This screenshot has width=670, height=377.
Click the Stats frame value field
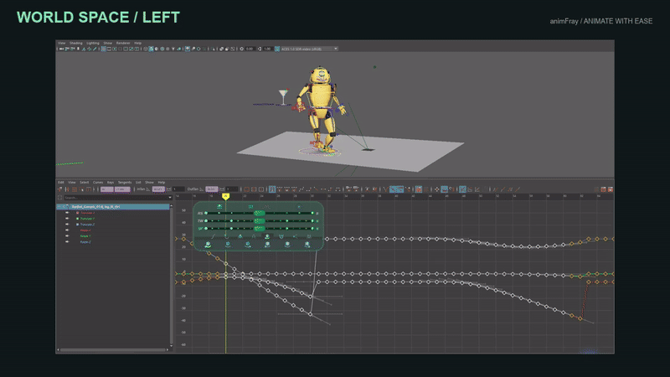click(107, 189)
